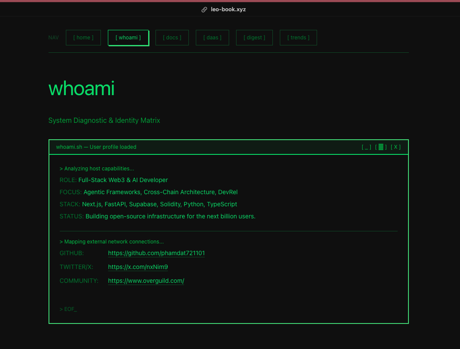Viewport: 460px width, 349px height.
Task: Click the leo-book.xyz address text
Action: (x=228, y=10)
